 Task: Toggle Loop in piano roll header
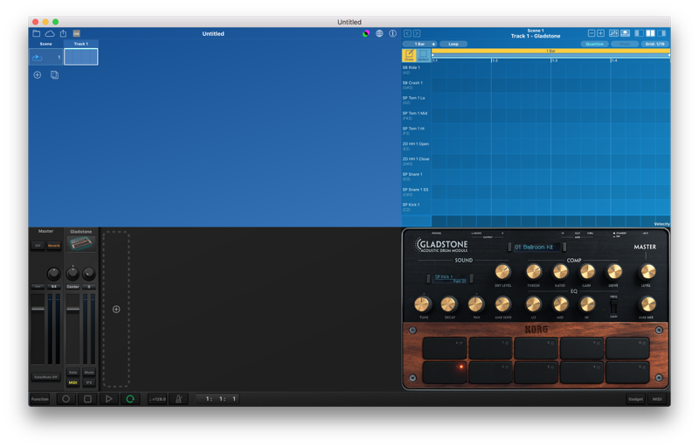pos(453,44)
